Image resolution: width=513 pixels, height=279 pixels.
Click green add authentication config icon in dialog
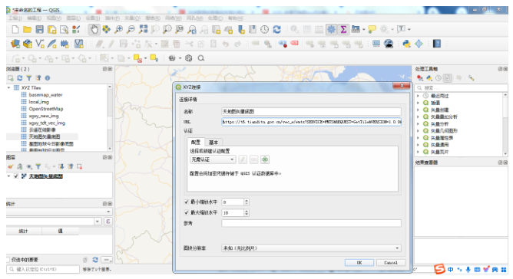265,159
